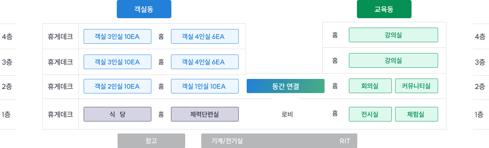489x148 pixels.
Task: Click the gray 창고 box
Action: click(x=151, y=141)
